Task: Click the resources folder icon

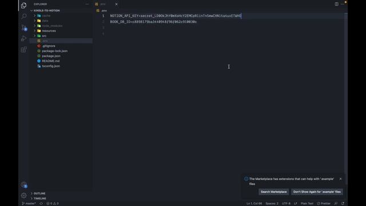Action: tap(39, 31)
